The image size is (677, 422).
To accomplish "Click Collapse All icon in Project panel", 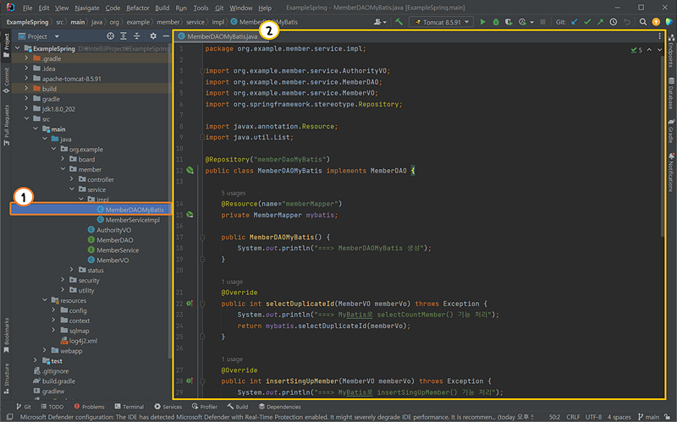I will coord(136,36).
